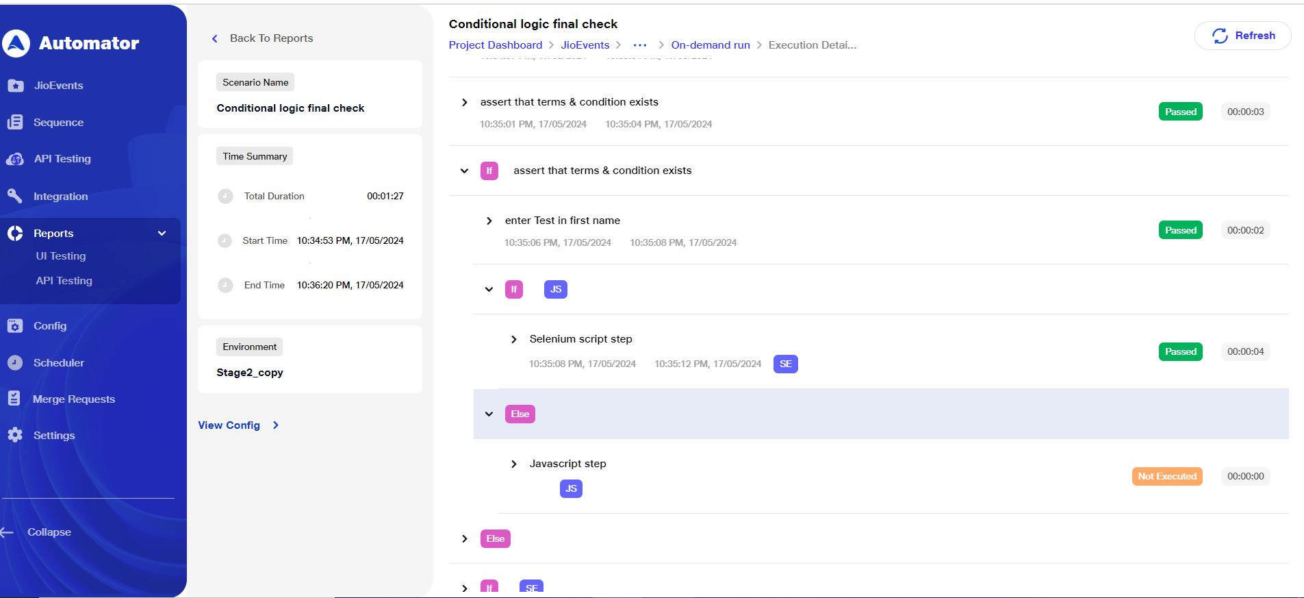
Task: Click the 00:00:04 duration value
Action: coord(1246,351)
